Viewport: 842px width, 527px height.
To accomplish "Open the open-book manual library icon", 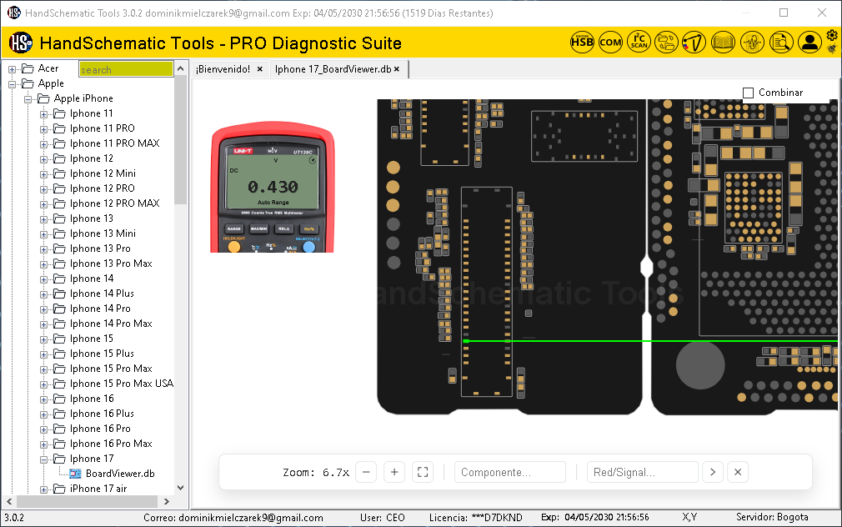I will [723, 42].
